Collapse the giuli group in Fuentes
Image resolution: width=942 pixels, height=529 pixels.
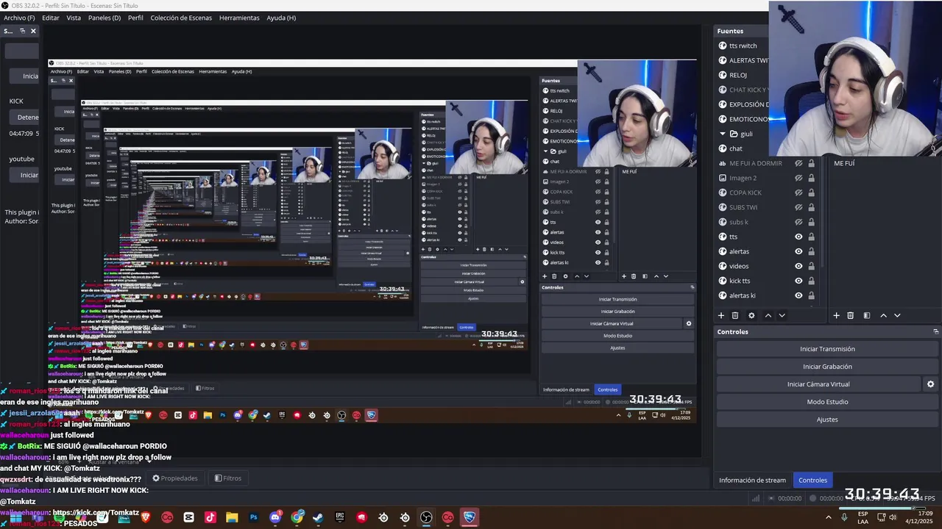click(723, 134)
